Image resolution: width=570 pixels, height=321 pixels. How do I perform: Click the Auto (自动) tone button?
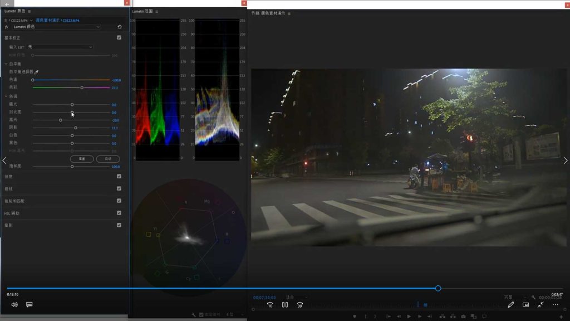(108, 159)
